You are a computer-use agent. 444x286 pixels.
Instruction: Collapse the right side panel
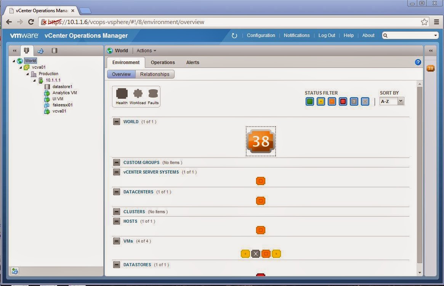click(x=431, y=51)
